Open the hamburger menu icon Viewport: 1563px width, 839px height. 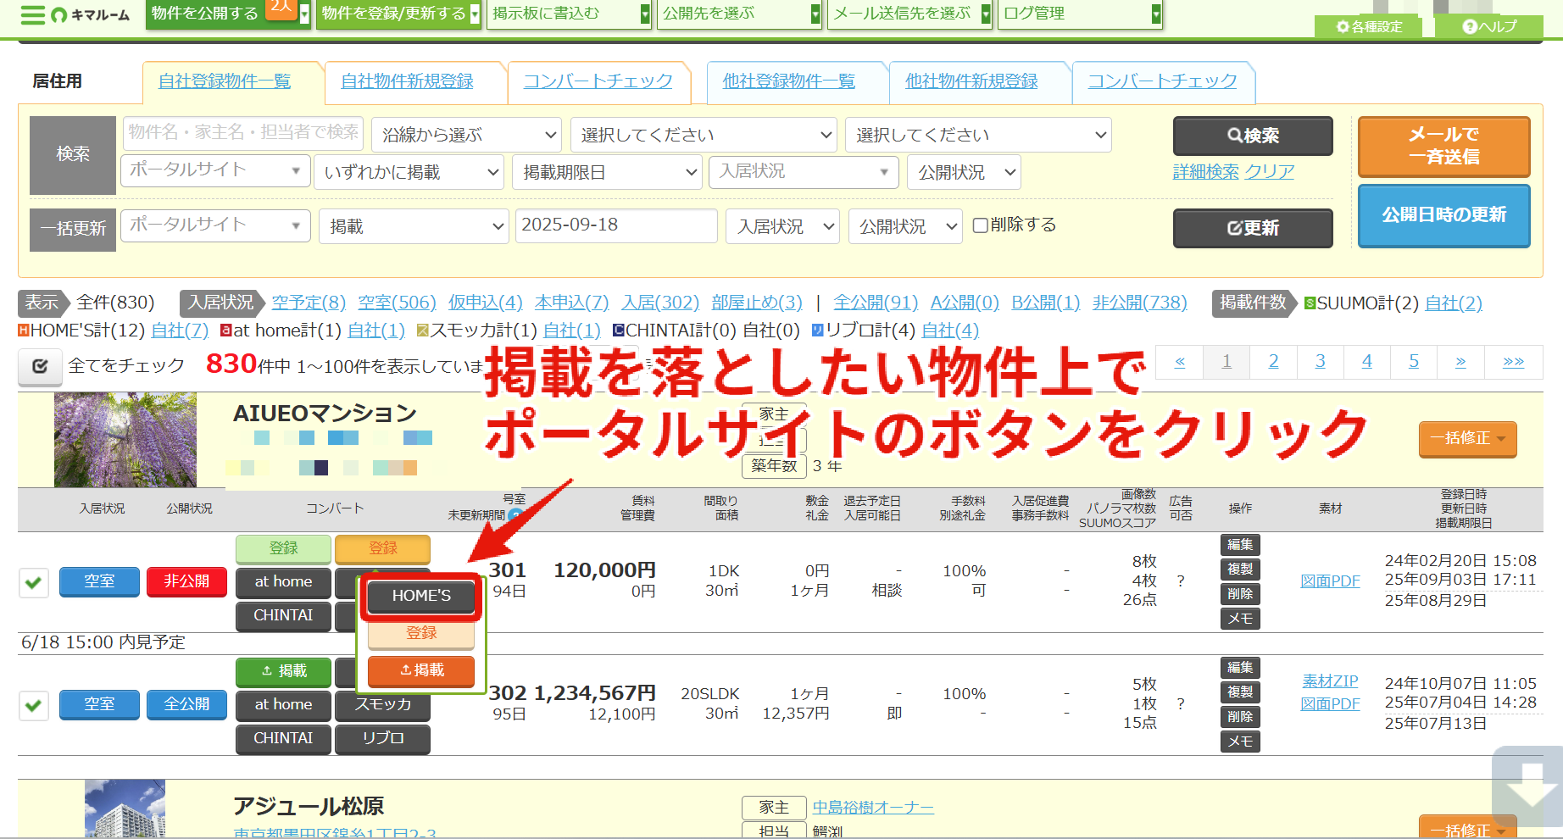pyautogui.click(x=32, y=14)
